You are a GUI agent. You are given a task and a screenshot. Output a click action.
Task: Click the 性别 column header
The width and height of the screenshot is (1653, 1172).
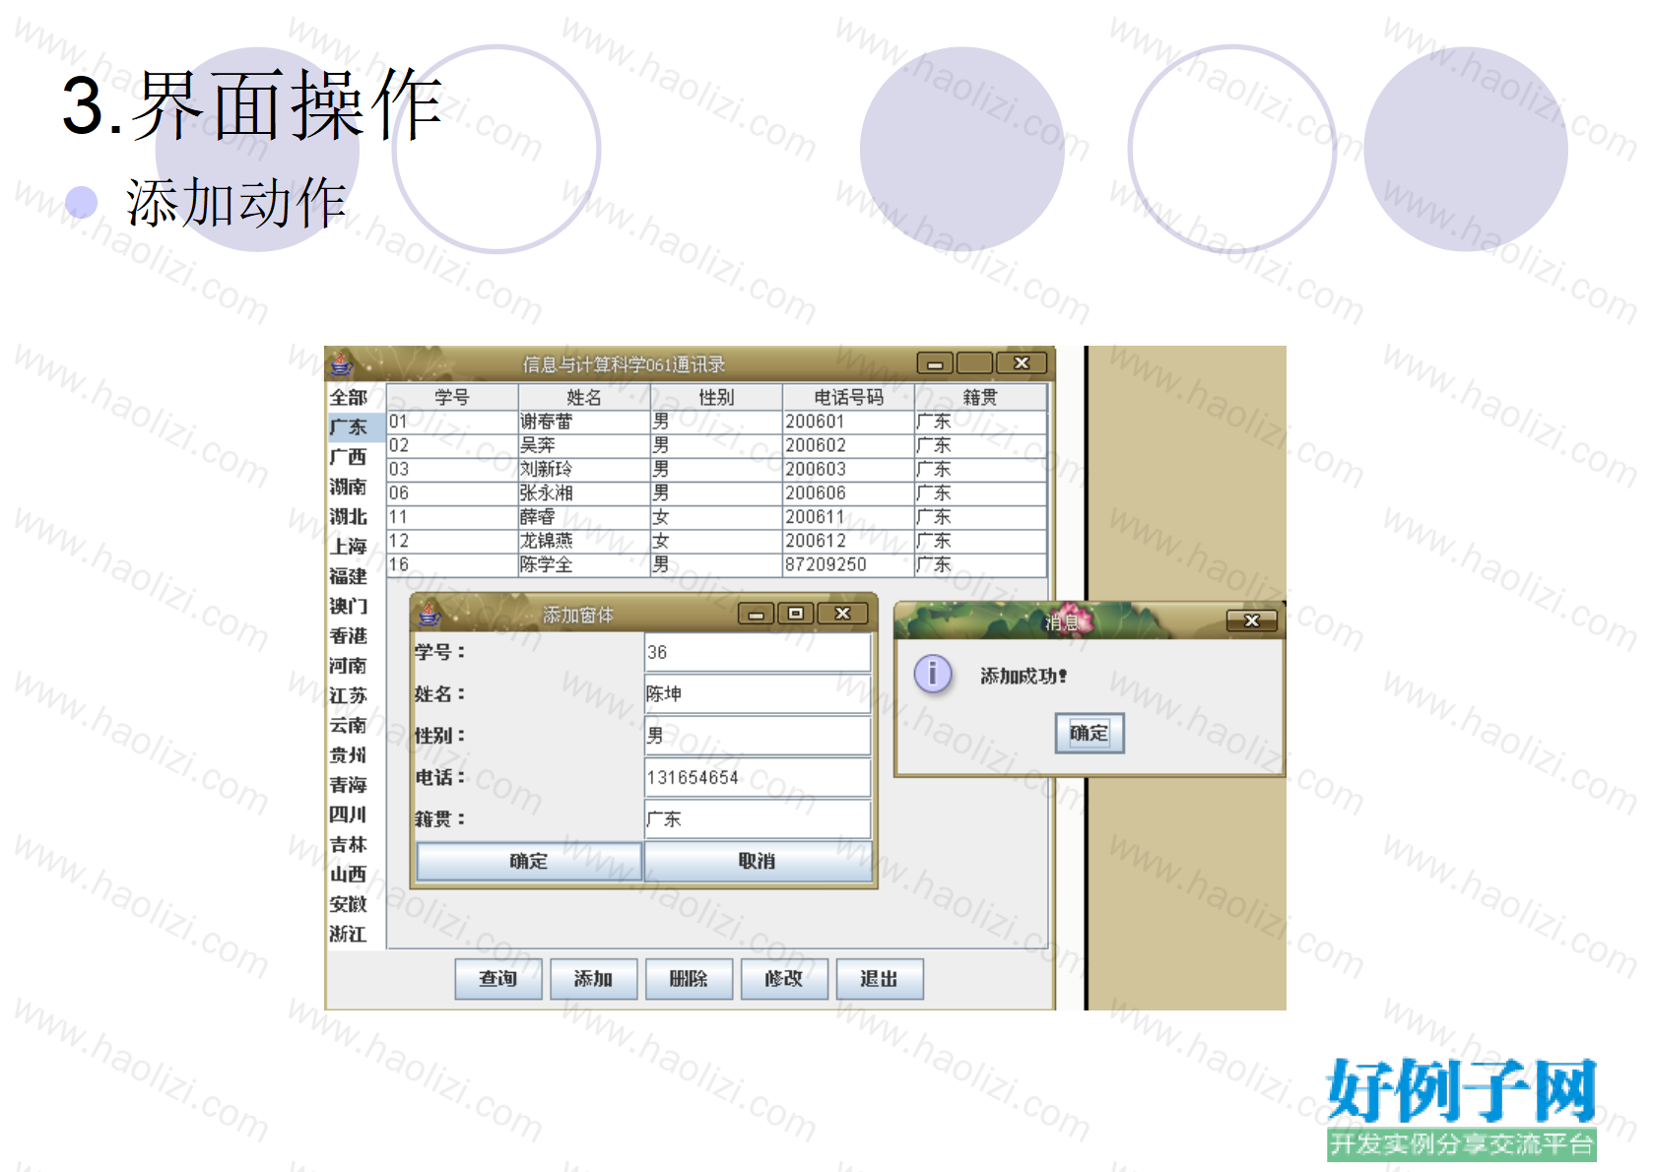click(716, 397)
